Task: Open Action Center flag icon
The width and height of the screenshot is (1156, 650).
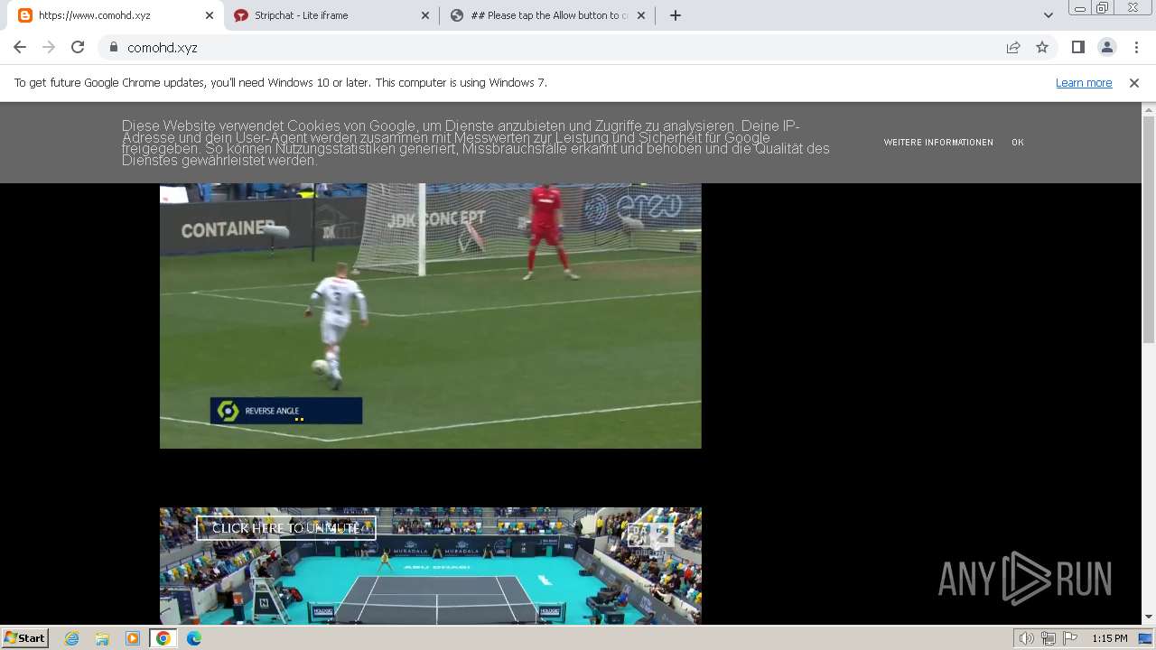Action: point(1069,638)
